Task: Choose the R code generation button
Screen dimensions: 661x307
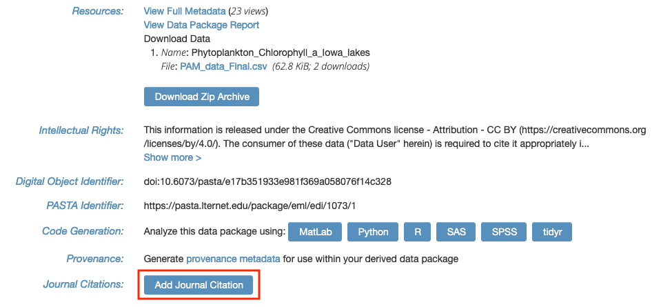Action: pyautogui.click(x=417, y=232)
